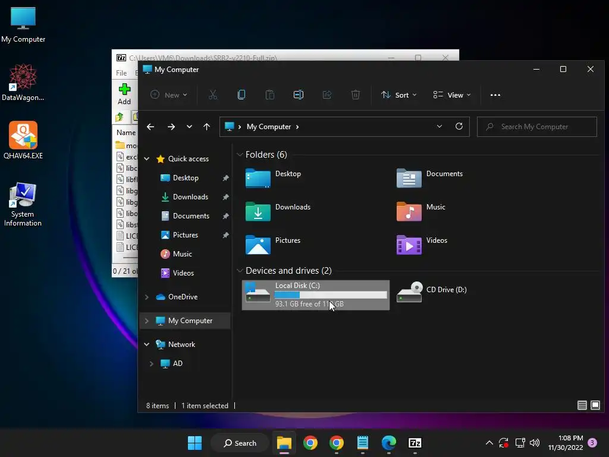609x457 pixels.
Task: Select the QHAV64.EXE desktop icon
Action: pyautogui.click(x=23, y=140)
